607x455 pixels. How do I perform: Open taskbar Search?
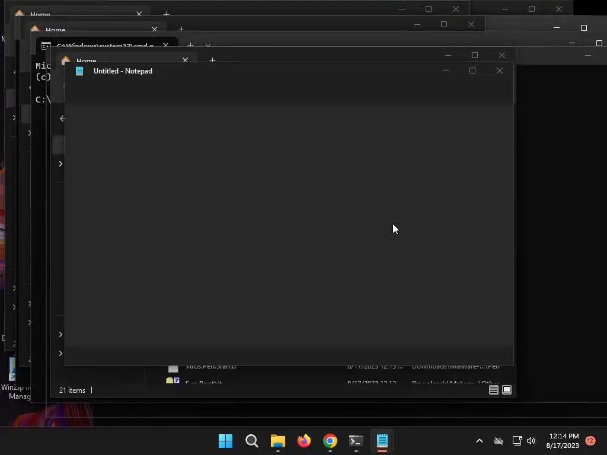click(251, 441)
